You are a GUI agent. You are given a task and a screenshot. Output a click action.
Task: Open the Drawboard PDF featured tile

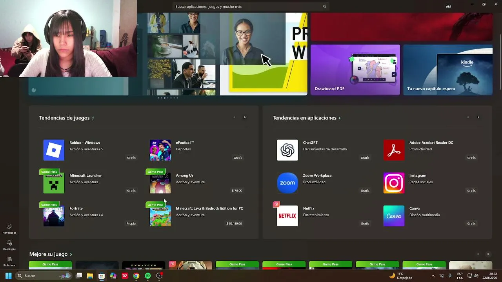pyautogui.click(x=355, y=70)
